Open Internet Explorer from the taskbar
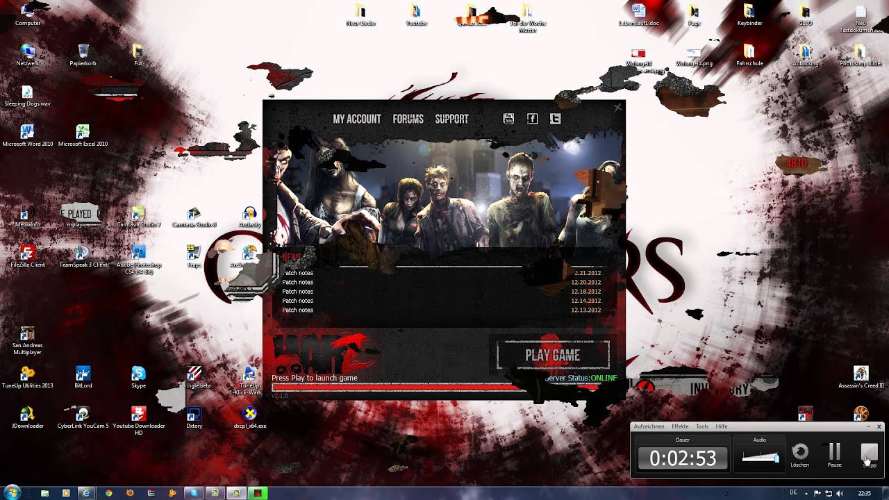 click(x=86, y=493)
